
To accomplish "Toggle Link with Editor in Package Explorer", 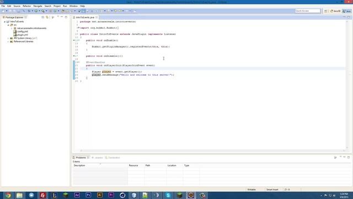I will tap(47, 17).
